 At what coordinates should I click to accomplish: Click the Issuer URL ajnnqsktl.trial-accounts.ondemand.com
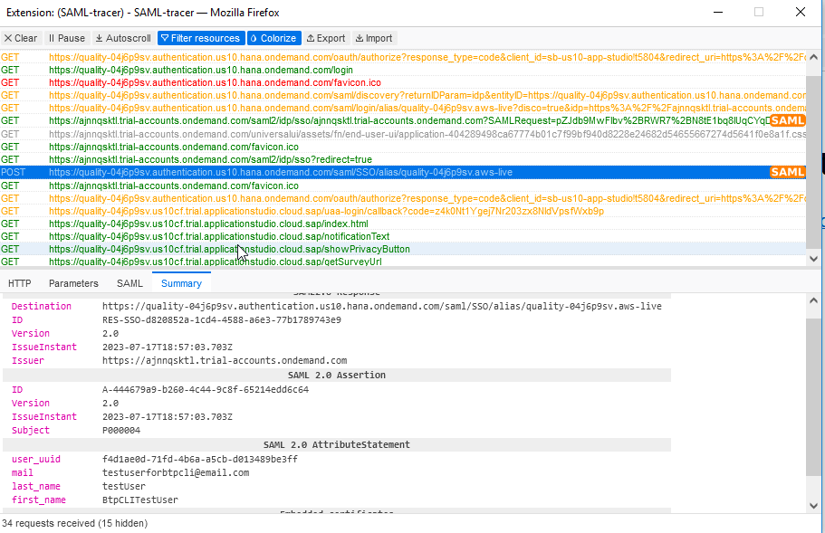pyautogui.click(x=225, y=360)
